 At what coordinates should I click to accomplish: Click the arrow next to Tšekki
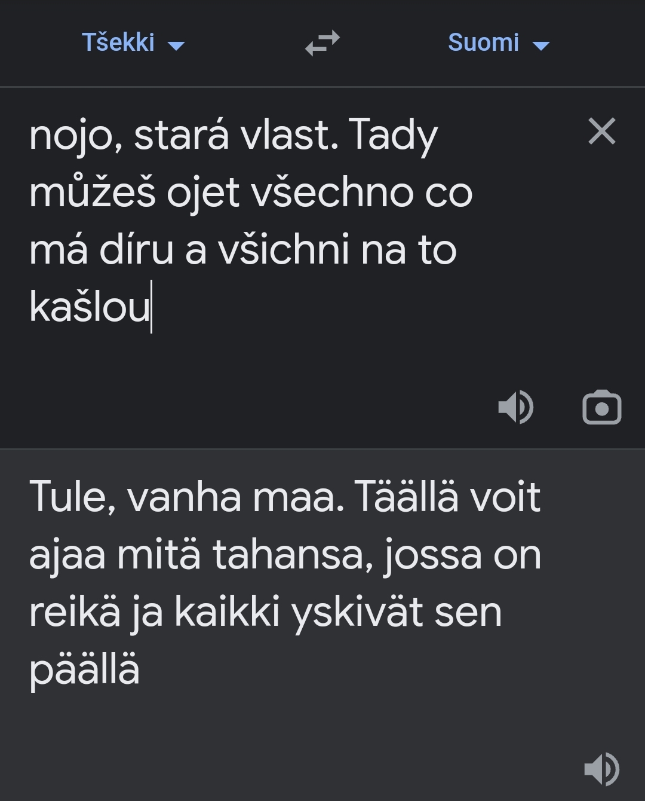pyautogui.click(x=177, y=45)
